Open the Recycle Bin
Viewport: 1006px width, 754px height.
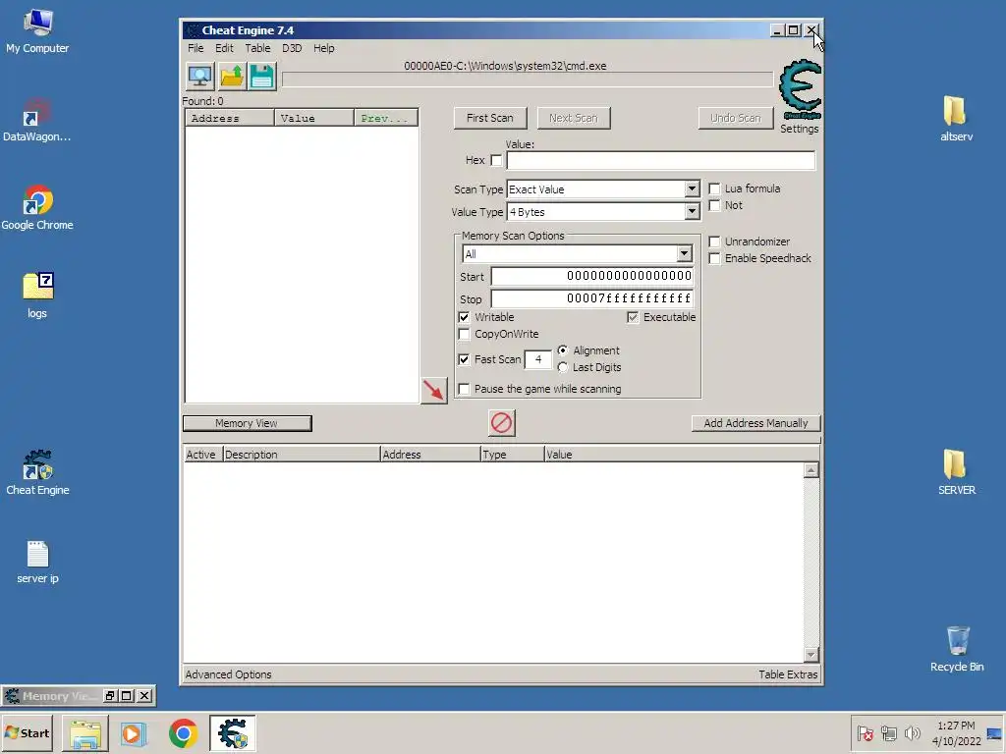click(957, 650)
